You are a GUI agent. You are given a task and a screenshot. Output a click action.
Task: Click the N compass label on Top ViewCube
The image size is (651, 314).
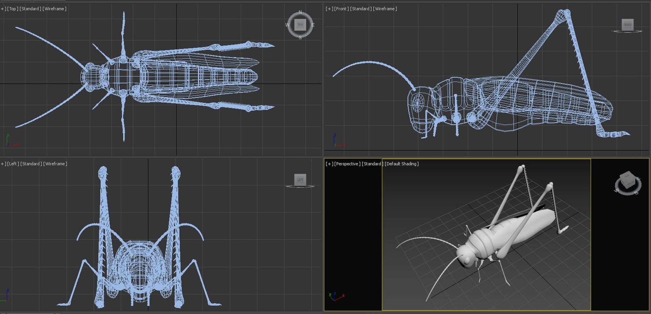(x=300, y=13)
